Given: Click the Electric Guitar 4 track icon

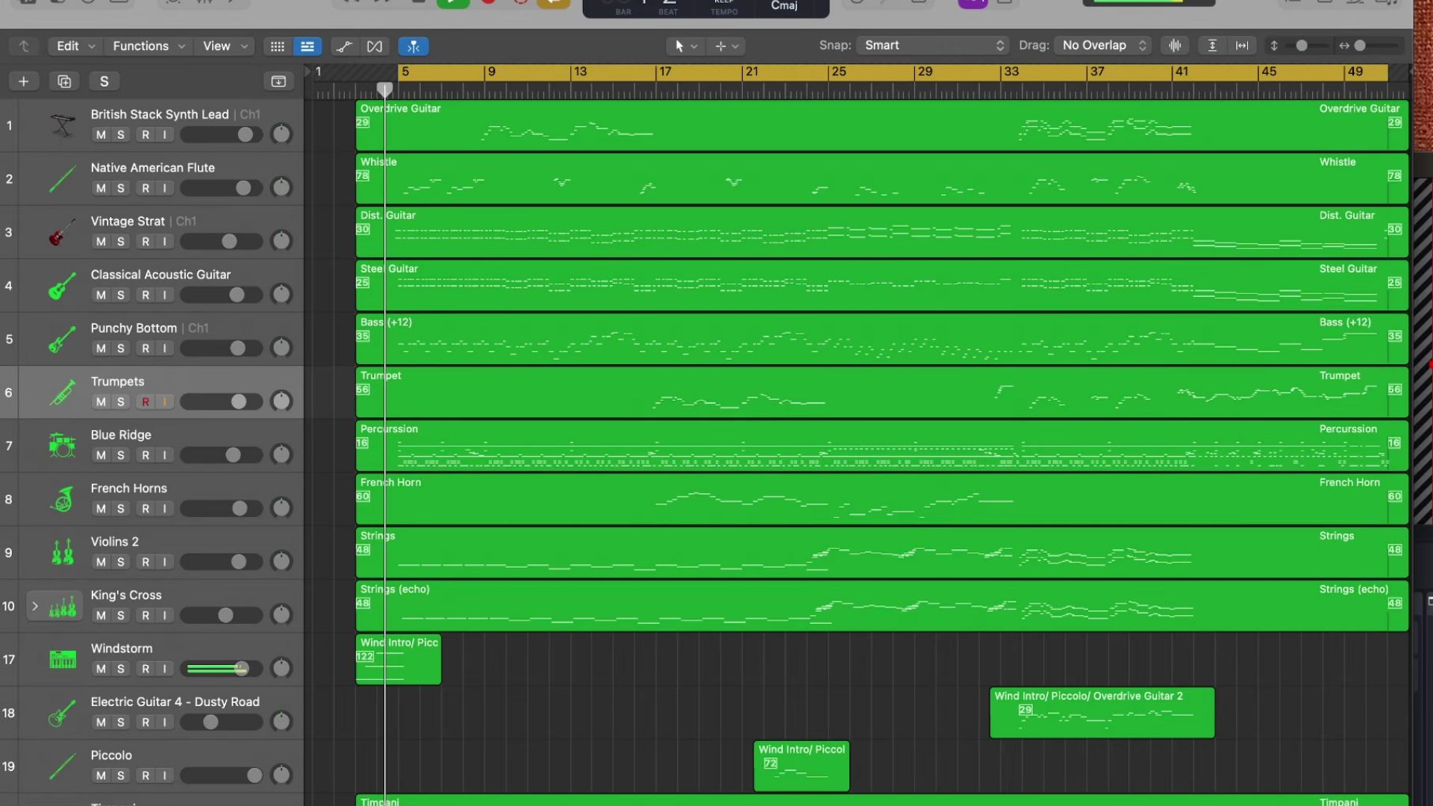Looking at the screenshot, I should (63, 713).
